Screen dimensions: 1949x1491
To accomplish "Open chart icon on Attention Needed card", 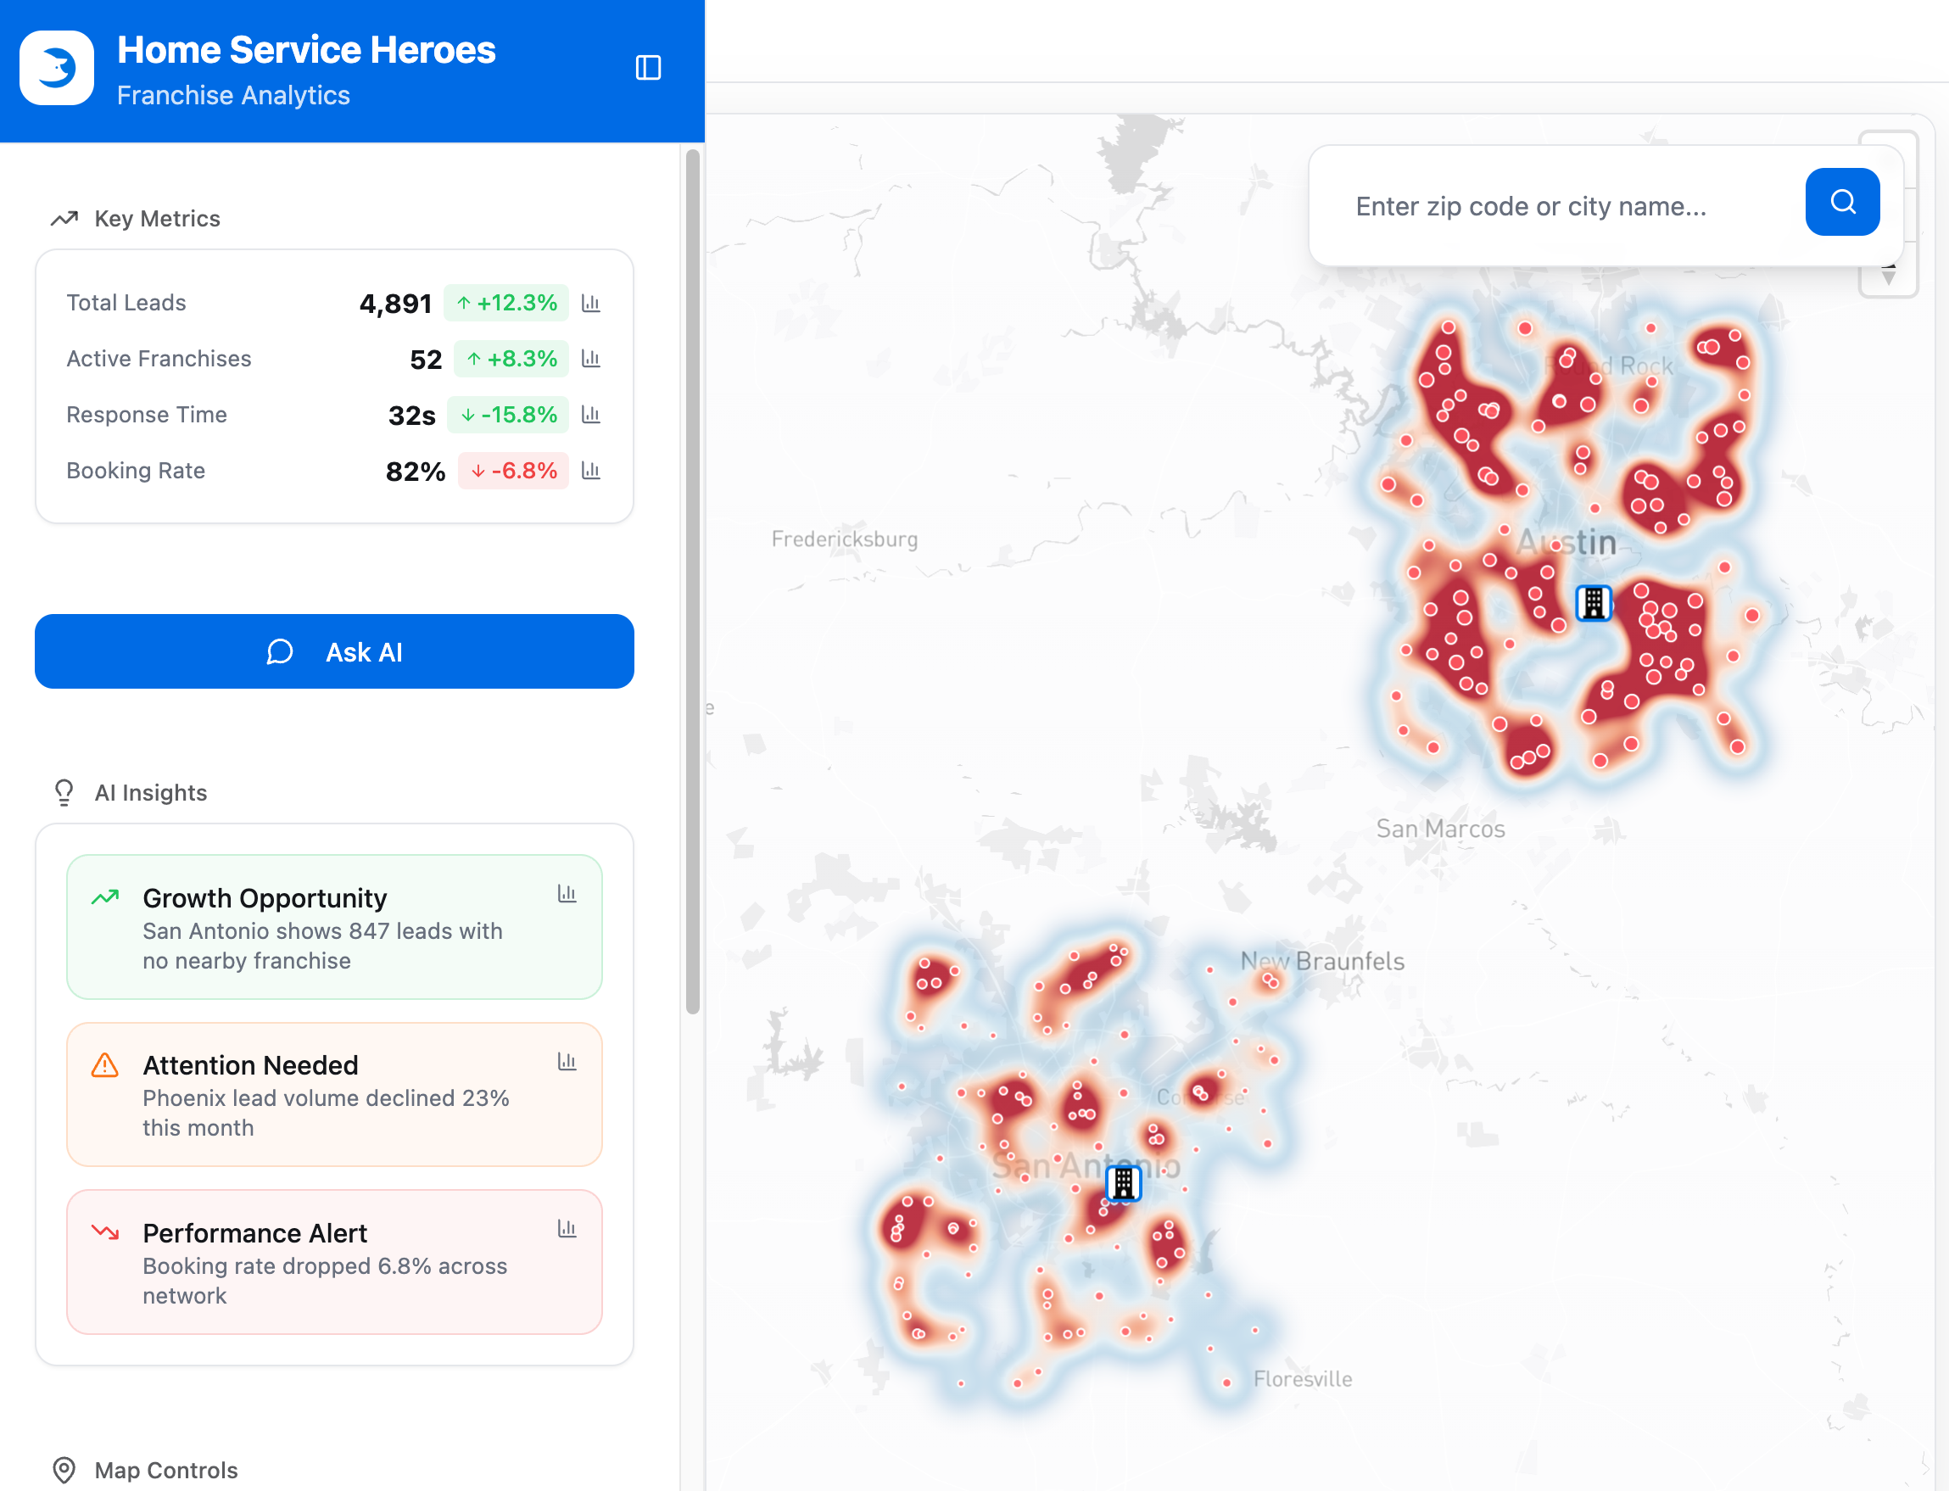I will pos(567,1062).
